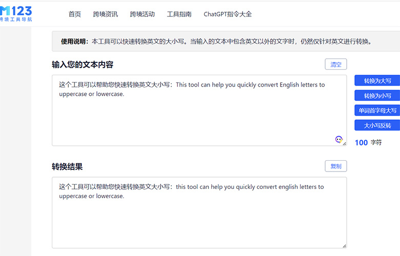Open the 跨境资讯 menu item

point(105,14)
